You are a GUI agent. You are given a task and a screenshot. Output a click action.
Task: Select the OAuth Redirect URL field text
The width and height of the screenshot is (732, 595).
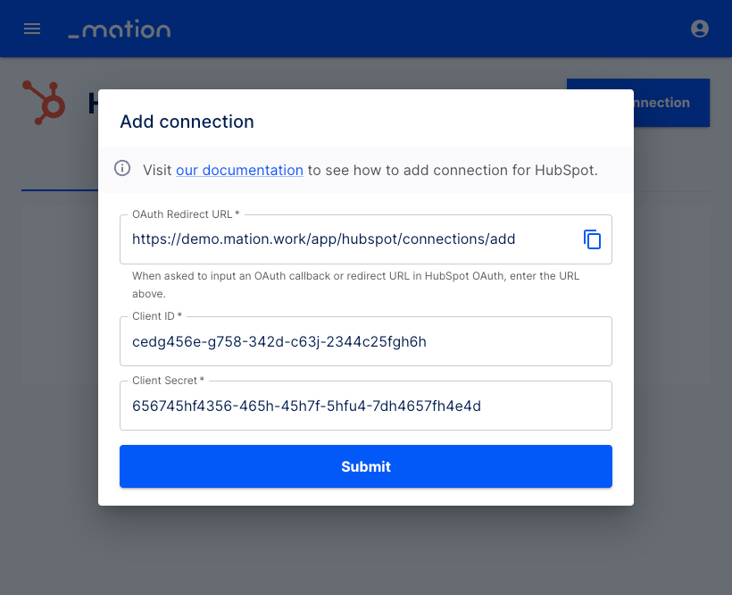[323, 239]
